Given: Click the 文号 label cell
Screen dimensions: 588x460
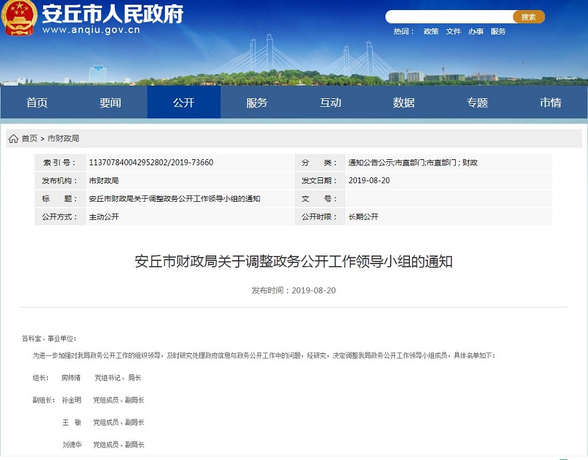Looking at the screenshot, I should coord(320,198).
